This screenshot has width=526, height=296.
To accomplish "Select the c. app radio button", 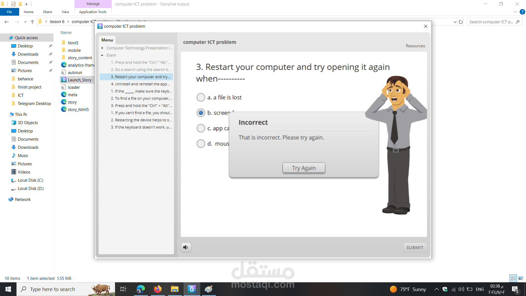I will click(x=201, y=128).
